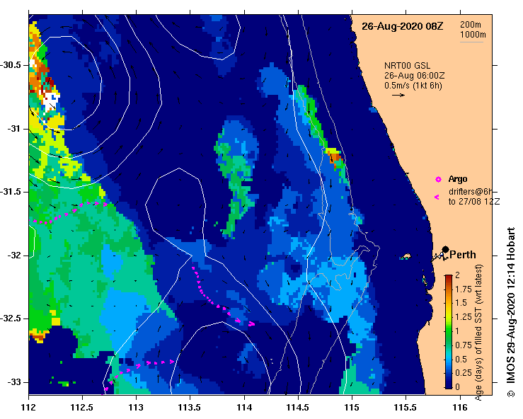This screenshot has width=523, height=419.
Task: Click the longitude axis label 114
Action: [244, 408]
